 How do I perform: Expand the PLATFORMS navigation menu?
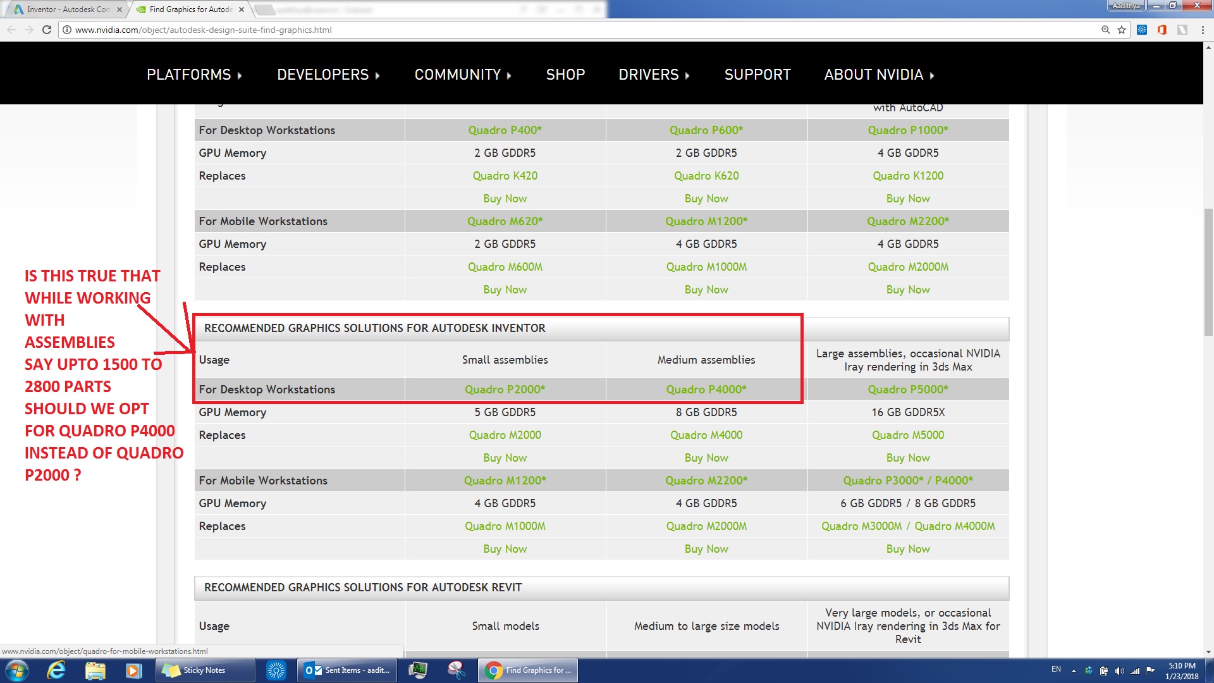[x=195, y=75]
